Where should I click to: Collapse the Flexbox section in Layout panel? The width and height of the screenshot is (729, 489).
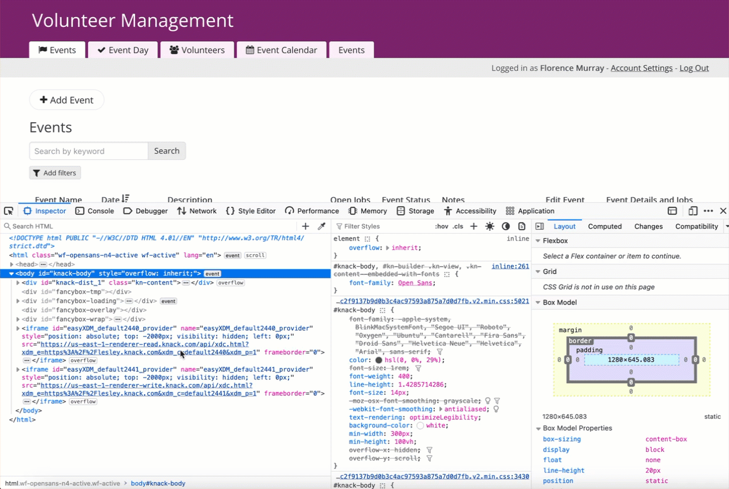(x=538, y=241)
